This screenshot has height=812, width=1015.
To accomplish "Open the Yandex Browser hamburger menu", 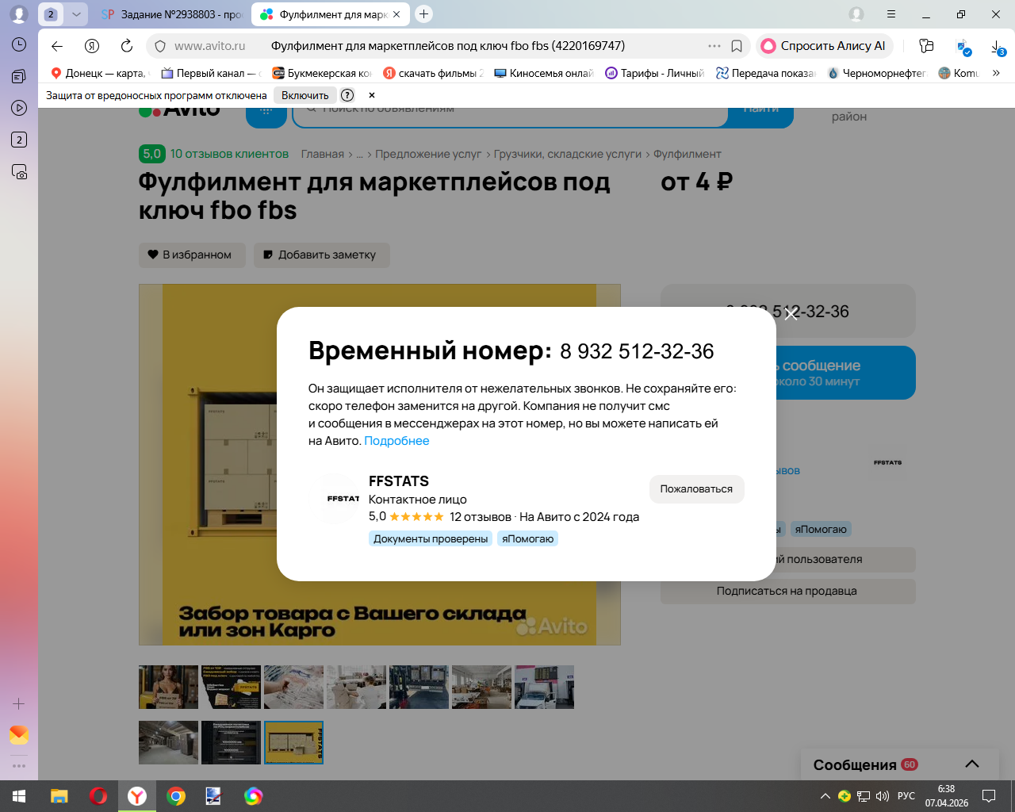I will 891,14.
